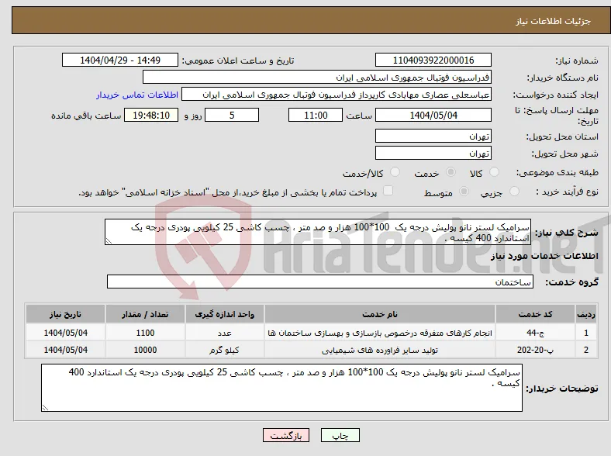Select the متوسط purchase type radio
This screenshot has height=456, width=611.
(464, 191)
